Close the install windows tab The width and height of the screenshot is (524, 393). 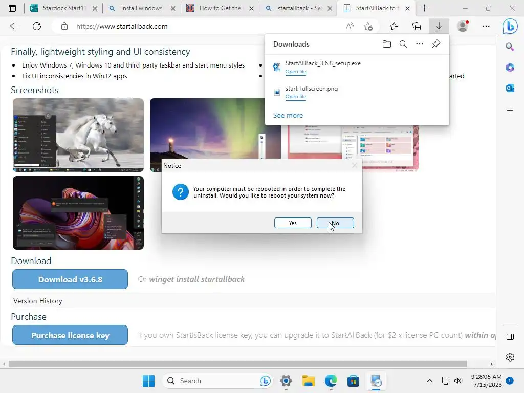pos(173,8)
